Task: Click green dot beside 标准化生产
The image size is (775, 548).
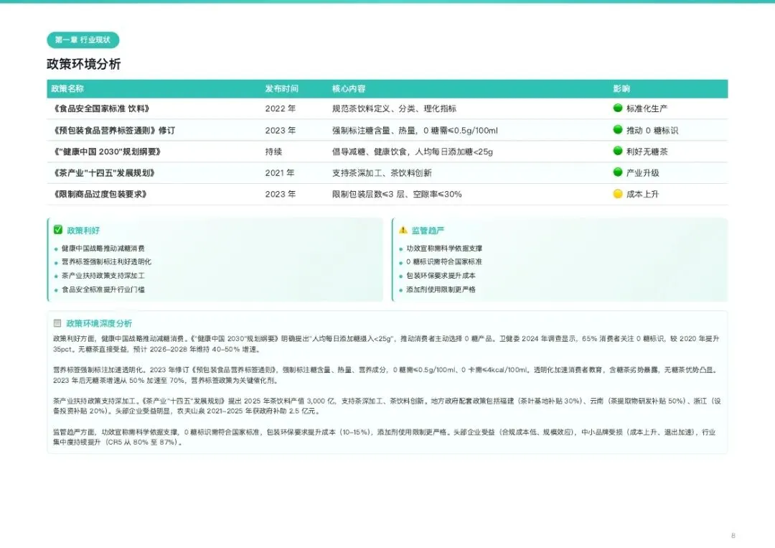Action: coord(617,108)
